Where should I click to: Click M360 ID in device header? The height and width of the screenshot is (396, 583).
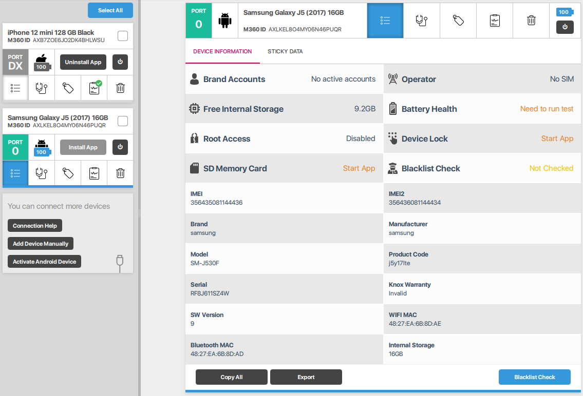pyautogui.click(x=292, y=29)
